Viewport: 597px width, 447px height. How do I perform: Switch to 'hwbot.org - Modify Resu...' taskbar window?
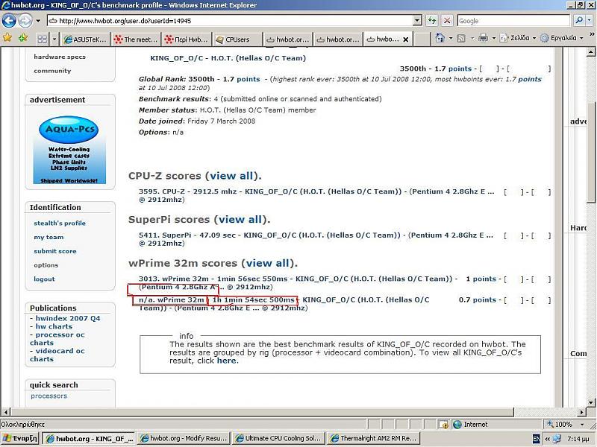[x=184, y=438]
